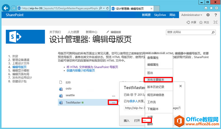Click the SharePoint site logo
Image resolution: width=221 pixels, height=129 pixels.
pyautogui.click(x=26, y=37)
